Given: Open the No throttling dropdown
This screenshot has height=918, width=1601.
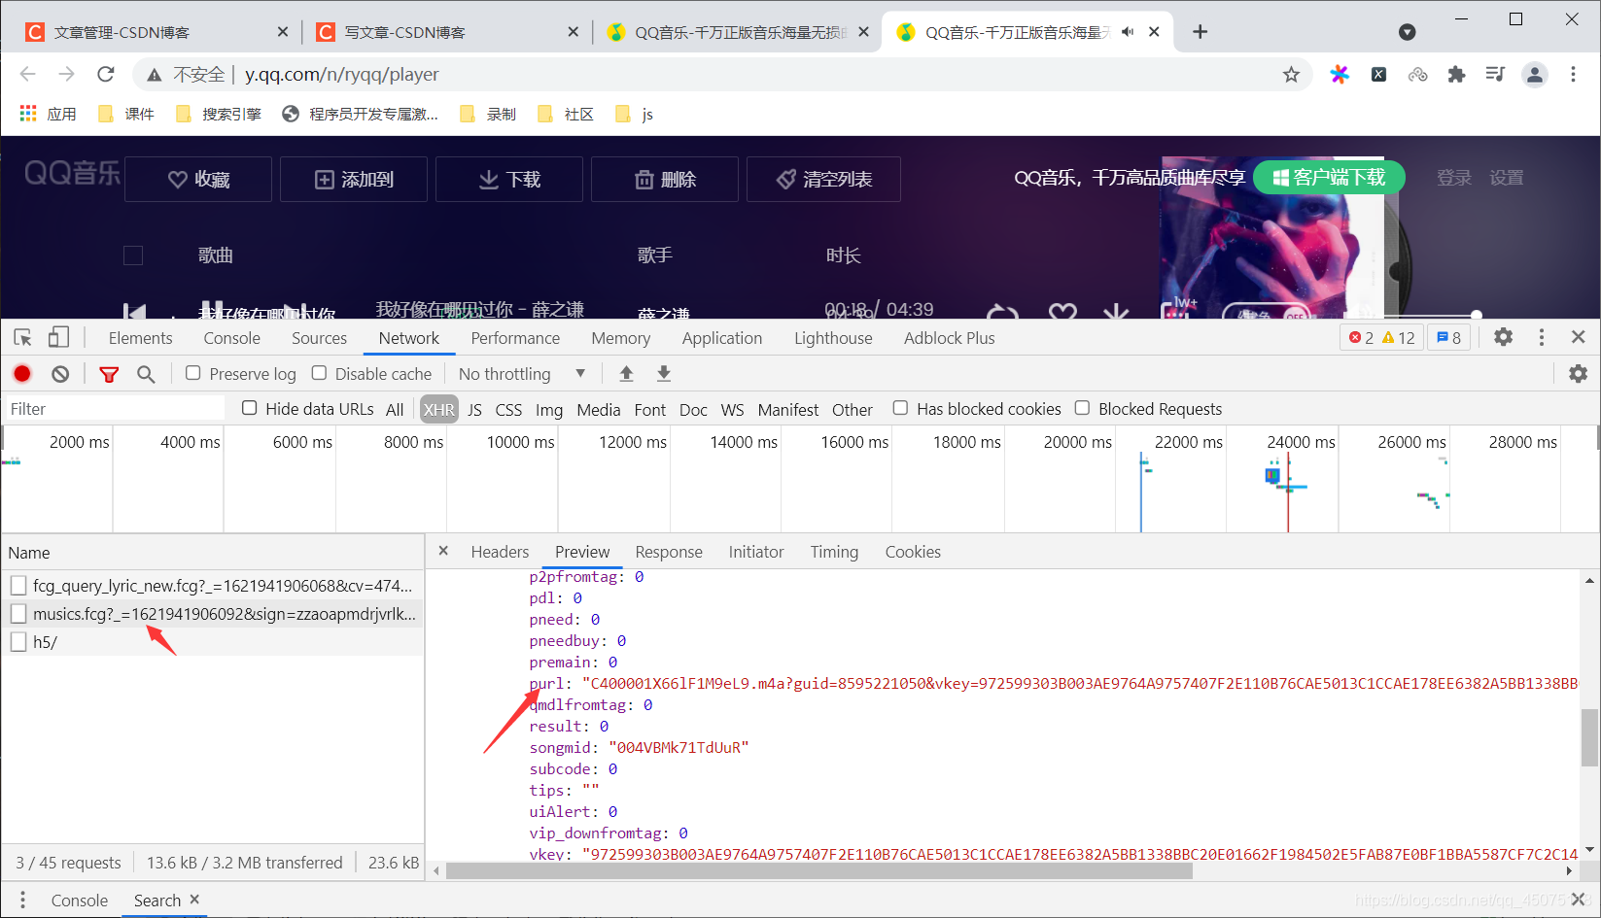Looking at the screenshot, I should coord(522,374).
